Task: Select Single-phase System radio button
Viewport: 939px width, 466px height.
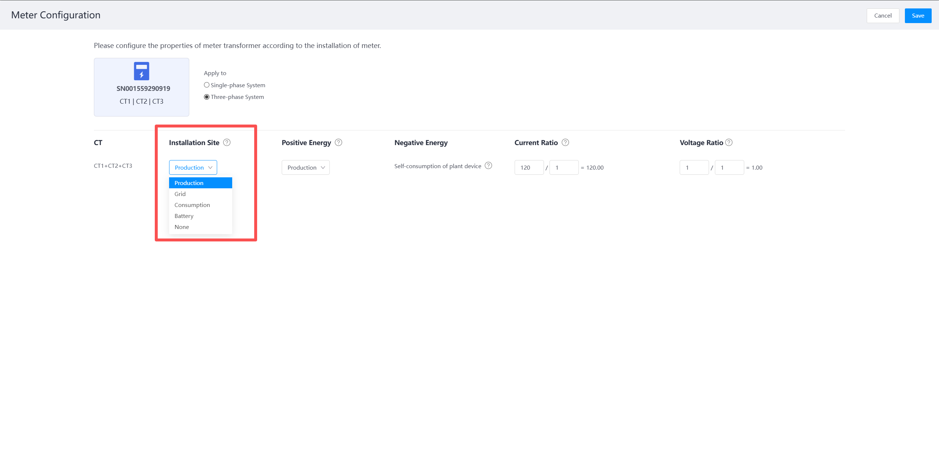Action: point(207,85)
